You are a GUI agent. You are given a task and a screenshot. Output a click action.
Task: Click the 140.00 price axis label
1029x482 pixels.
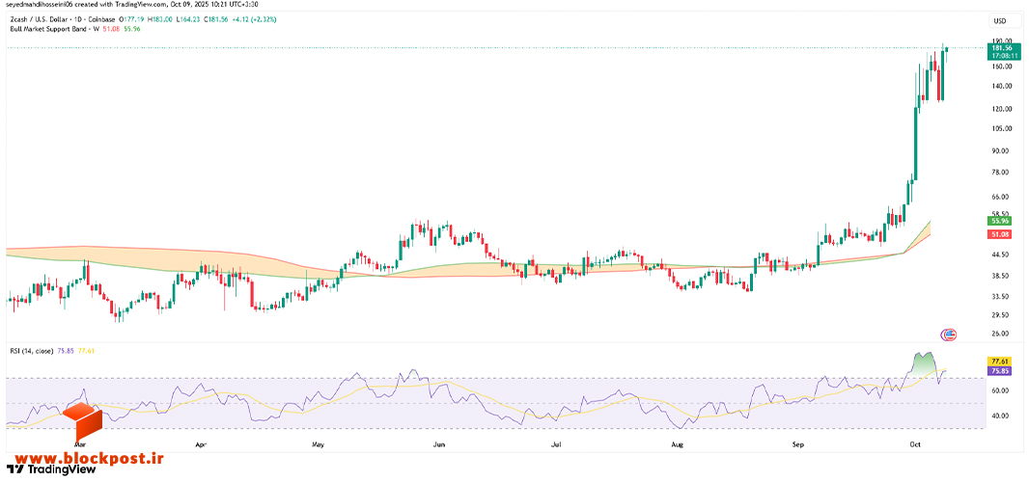pyautogui.click(x=1001, y=86)
